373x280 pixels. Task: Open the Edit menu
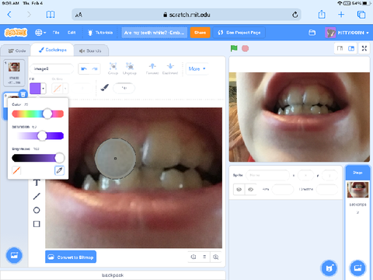click(71, 33)
